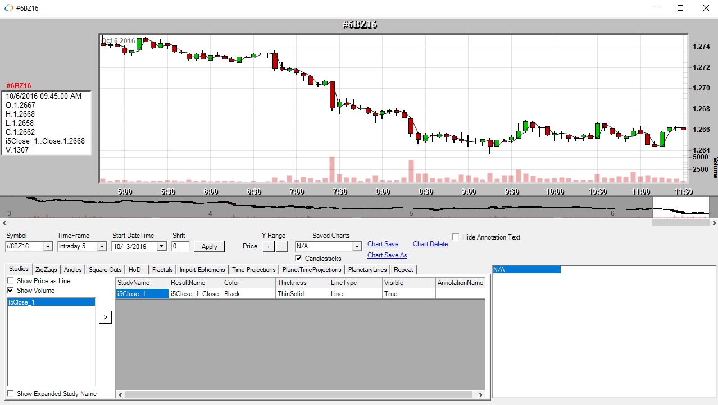Click the arrow button beside study list

106,317
